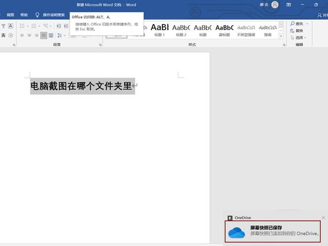The width and height of the screenshot is (328, 246).
Task: Open the Styles pane launcher
Action: pos(284,45)
